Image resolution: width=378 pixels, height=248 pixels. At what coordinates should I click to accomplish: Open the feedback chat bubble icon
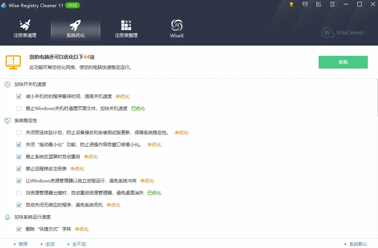[305, 5]
